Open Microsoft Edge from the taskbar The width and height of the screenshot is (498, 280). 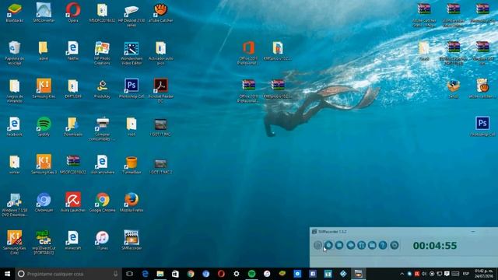145,274
